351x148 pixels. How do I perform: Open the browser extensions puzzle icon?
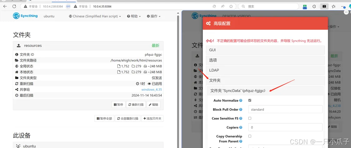314,7
